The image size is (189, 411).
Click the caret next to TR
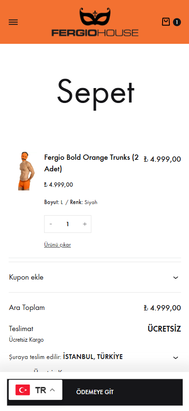click(x=52, y=390)
